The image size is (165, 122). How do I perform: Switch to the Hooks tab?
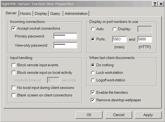tap(26, 13)
